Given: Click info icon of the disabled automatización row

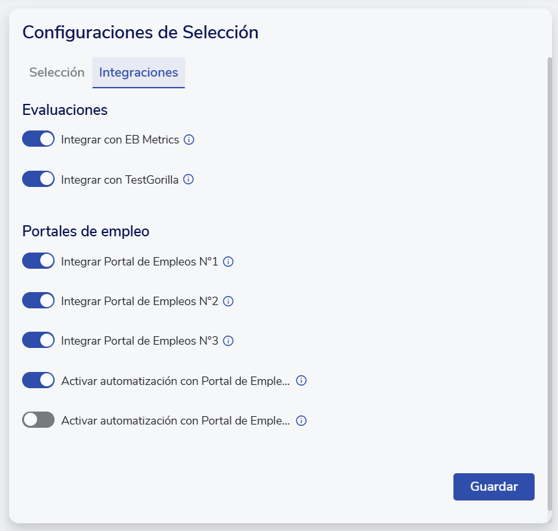Looking at the screenshot, I should 301,421.
